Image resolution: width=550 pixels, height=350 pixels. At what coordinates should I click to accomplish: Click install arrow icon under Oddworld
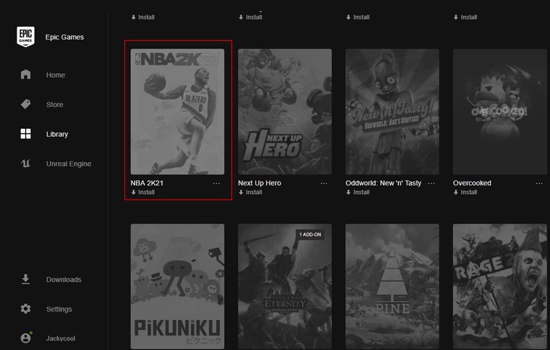[348, 192]
